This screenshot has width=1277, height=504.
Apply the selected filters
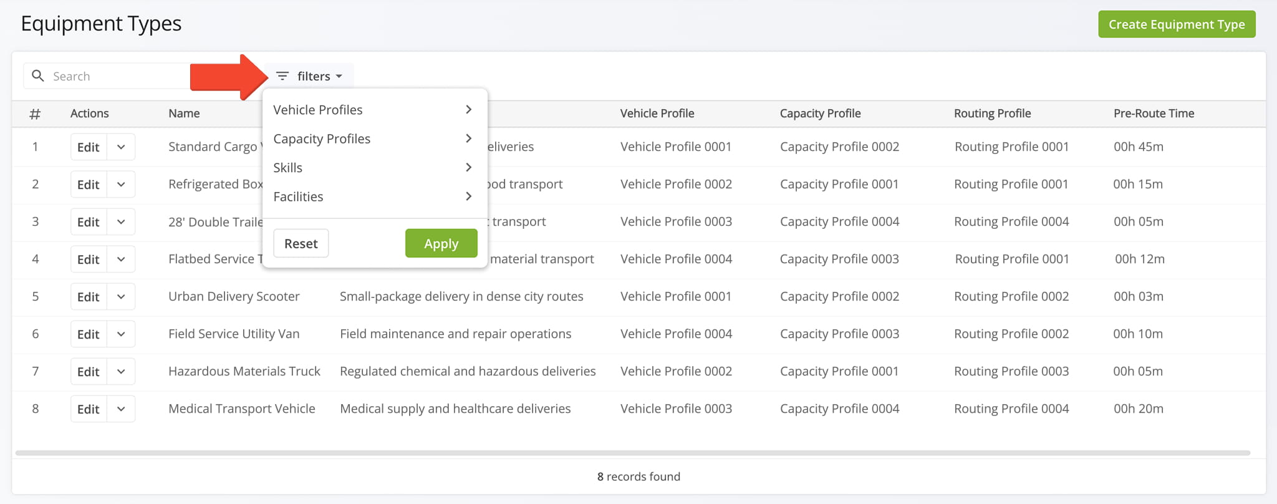[441, 243]
